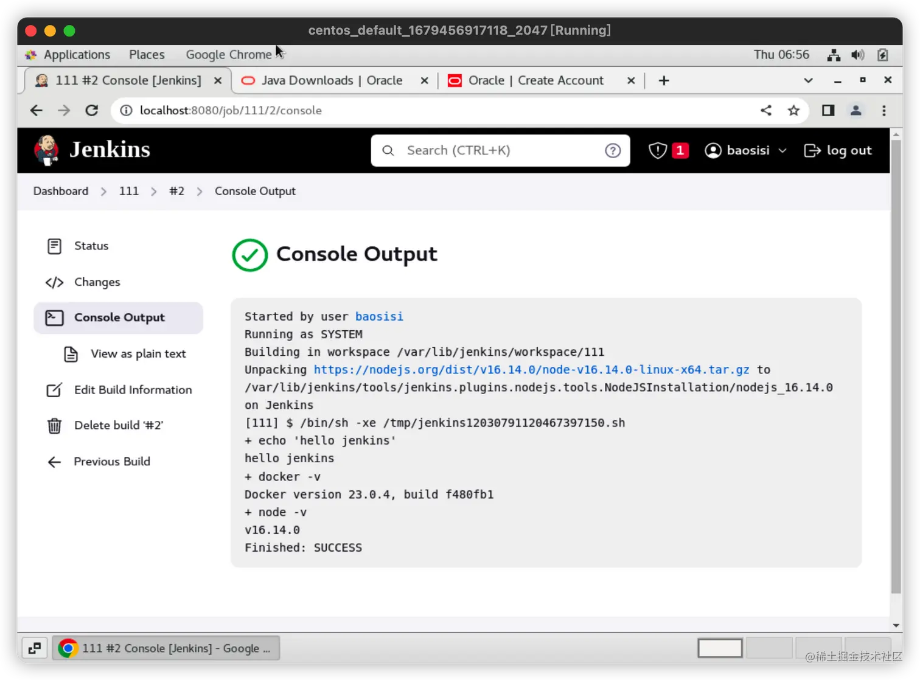This screenshot has height=680, width=920.
Task: Switch to Java Downloads | Oracle tab
Action: (x=333, y=80)
